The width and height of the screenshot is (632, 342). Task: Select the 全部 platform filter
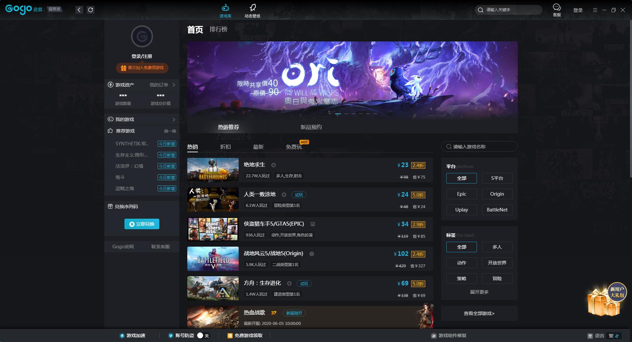click(x=461, y=178)
